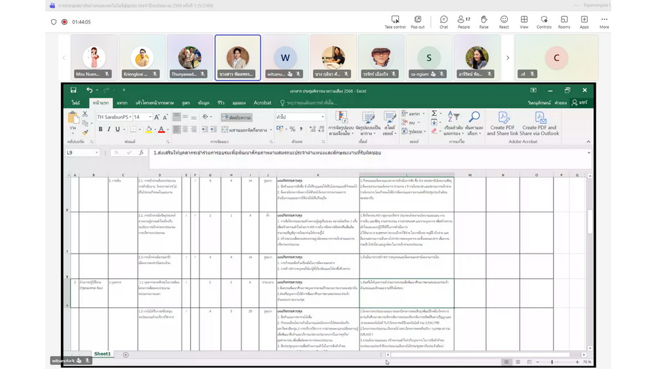Open More options in Teams toolbar

pyautogui.click(x=604, y=22)
